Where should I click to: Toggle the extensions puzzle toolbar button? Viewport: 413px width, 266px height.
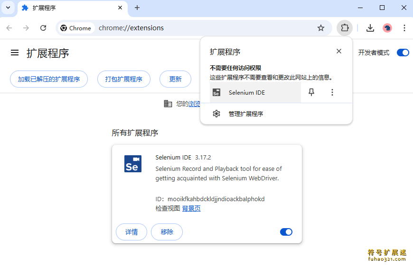click(x=345, y=28)
